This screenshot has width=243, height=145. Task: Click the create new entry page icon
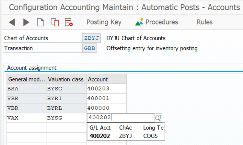coord(40,22)
